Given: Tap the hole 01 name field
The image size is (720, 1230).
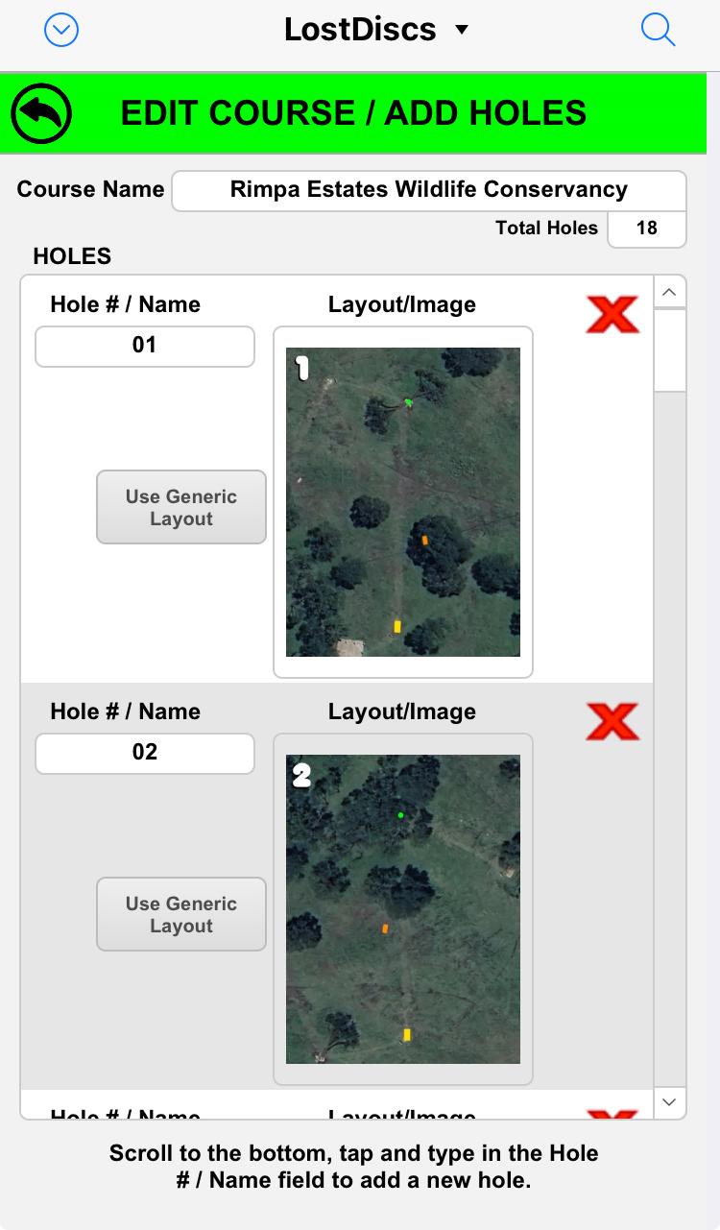Looking at the screenshot, I should tap(145, 346).
